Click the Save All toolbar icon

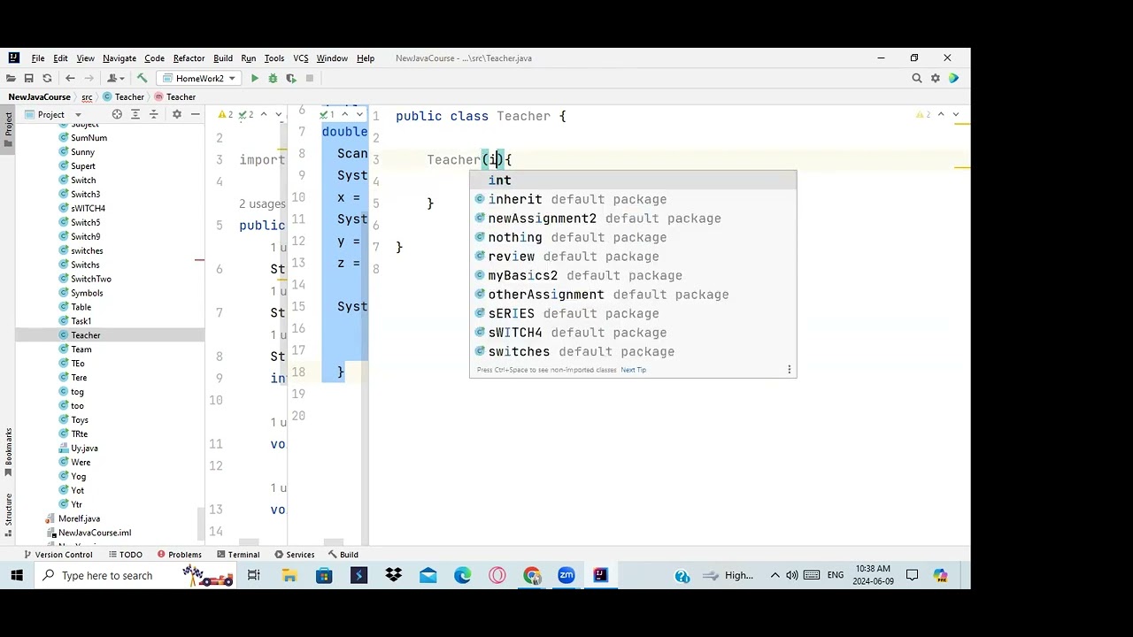pos(28,79)
